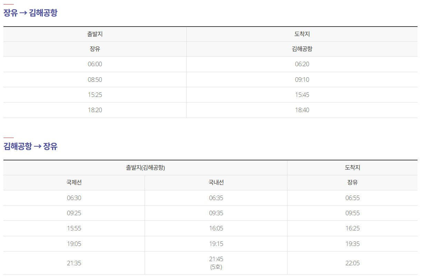
Task: Click the 19:15 국내선 departure time
Action: 216,244
